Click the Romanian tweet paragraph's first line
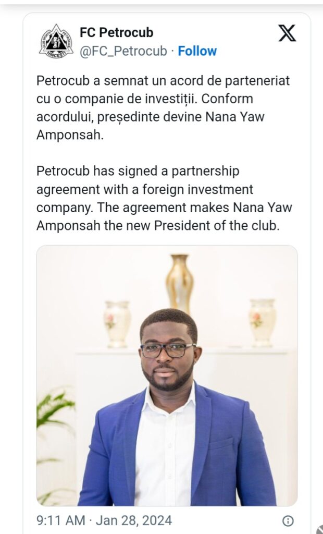This screenshot has height=534, width=323. (163, 81)
